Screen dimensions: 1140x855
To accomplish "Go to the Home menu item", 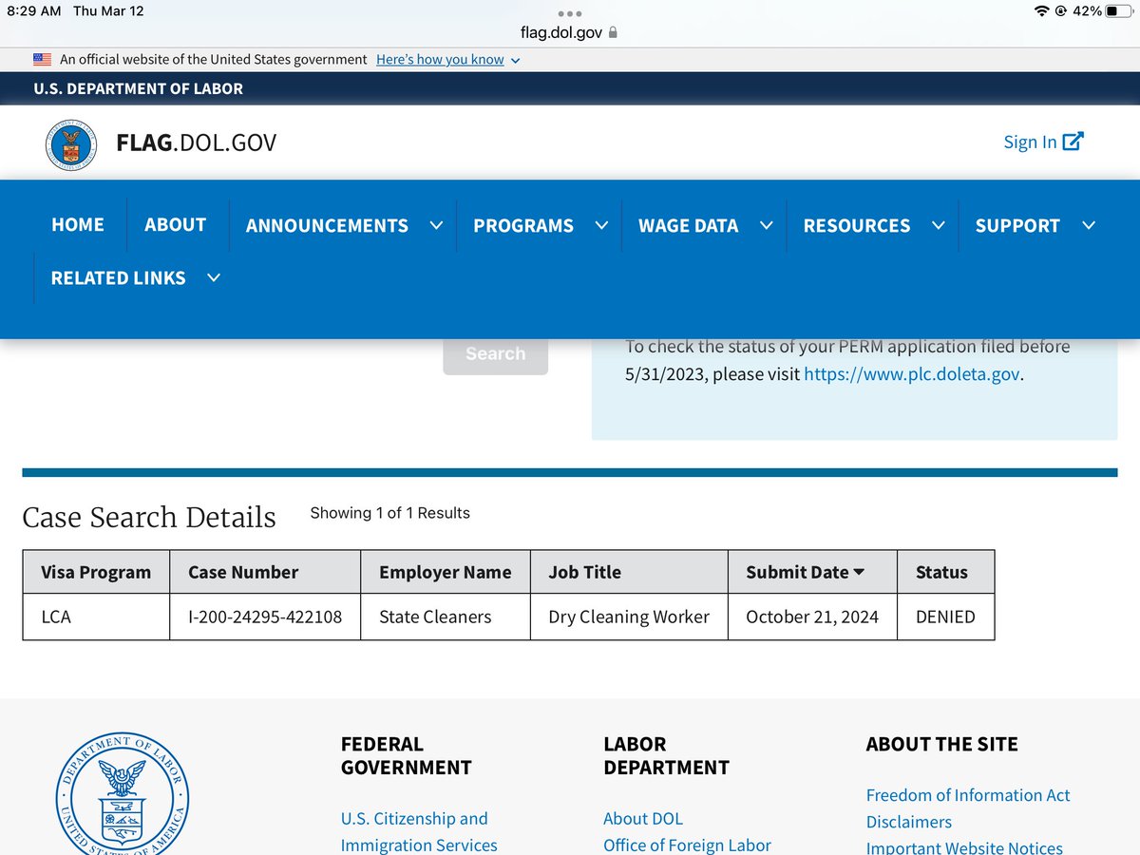I will click(78, 225).
